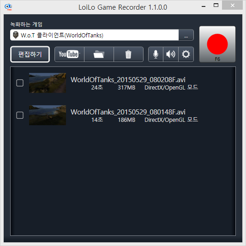
Task: Toggle the speaker sound icon
Action: click(x=171, y=54)
